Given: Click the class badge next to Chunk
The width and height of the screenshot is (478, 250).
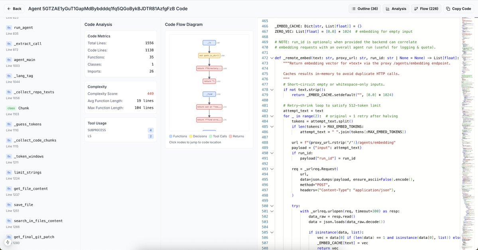Looking at the screenshot, I should (11, 108).
